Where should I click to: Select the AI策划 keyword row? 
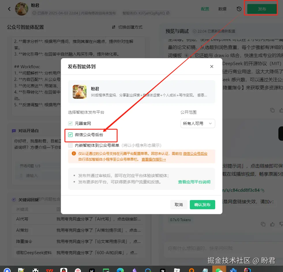coord(78,230)
